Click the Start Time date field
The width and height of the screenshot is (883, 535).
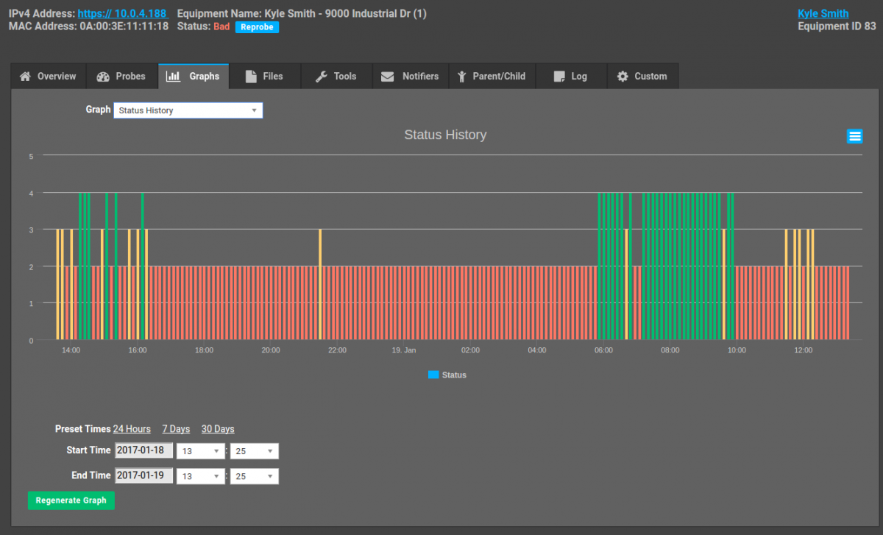143,450
